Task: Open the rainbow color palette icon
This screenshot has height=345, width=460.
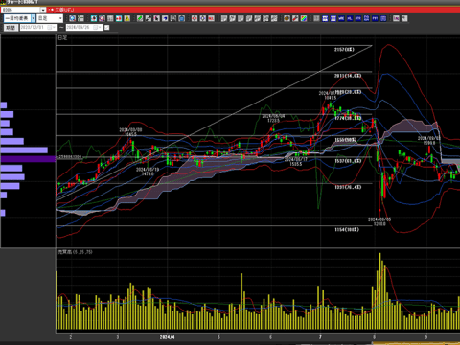Action: (x=304, y=18)
